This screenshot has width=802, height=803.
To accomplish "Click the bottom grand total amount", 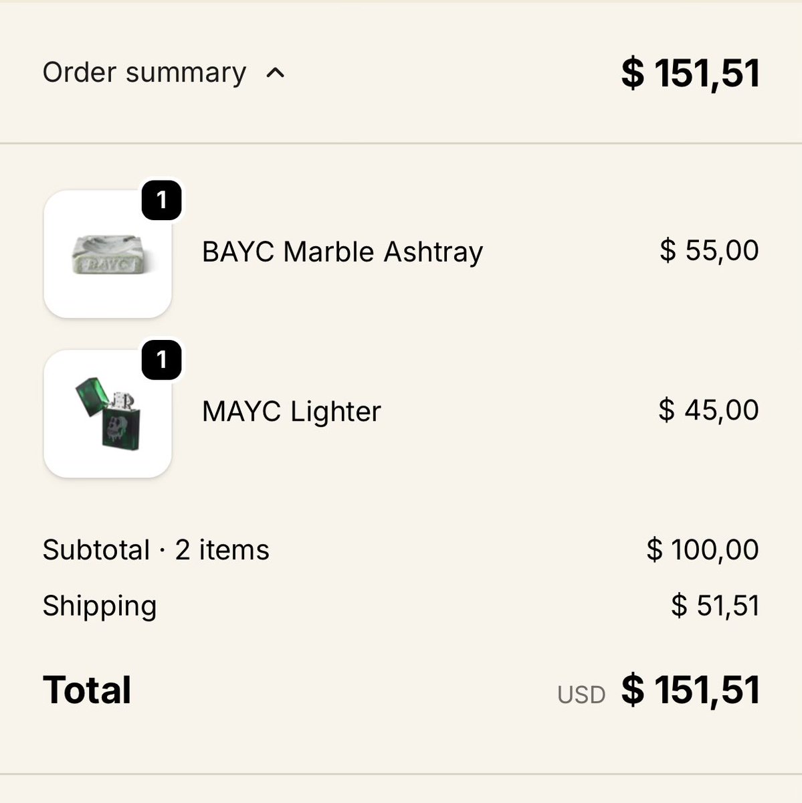I will 690,690.
